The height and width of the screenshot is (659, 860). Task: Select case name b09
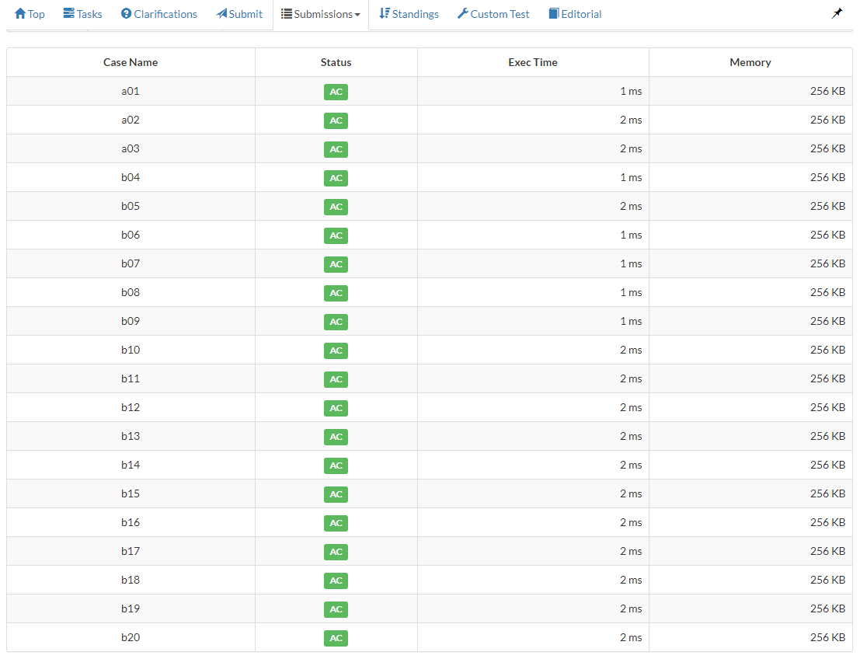(131, 321)
